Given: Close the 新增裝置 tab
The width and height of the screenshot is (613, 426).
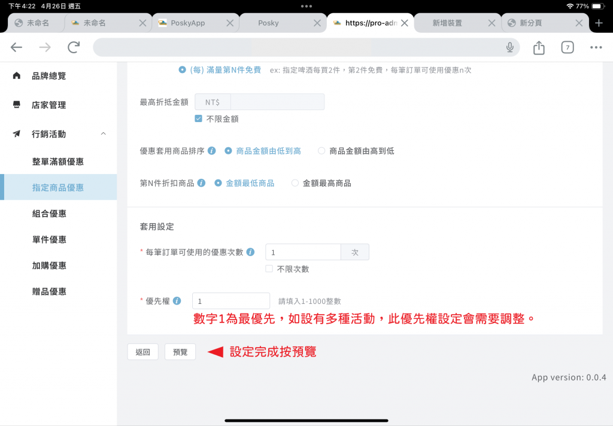Looking at the screenshot, I should click(492, 23).
